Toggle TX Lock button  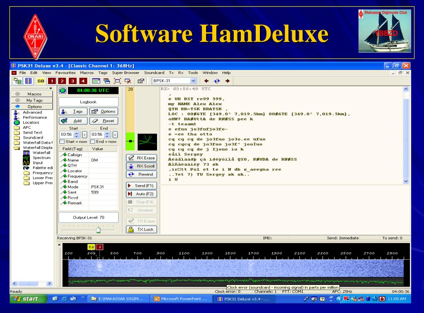[x=141, y=229]
